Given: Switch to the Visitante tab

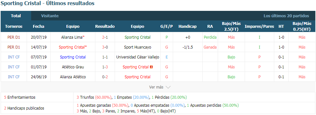Looking at the screenshot, I should click(x=50, y=16).
